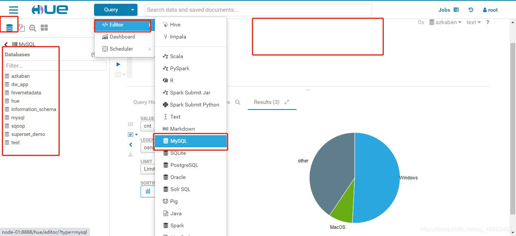Open the text type selector
Viewport: 516px width, 236px height.
(474, 22)
